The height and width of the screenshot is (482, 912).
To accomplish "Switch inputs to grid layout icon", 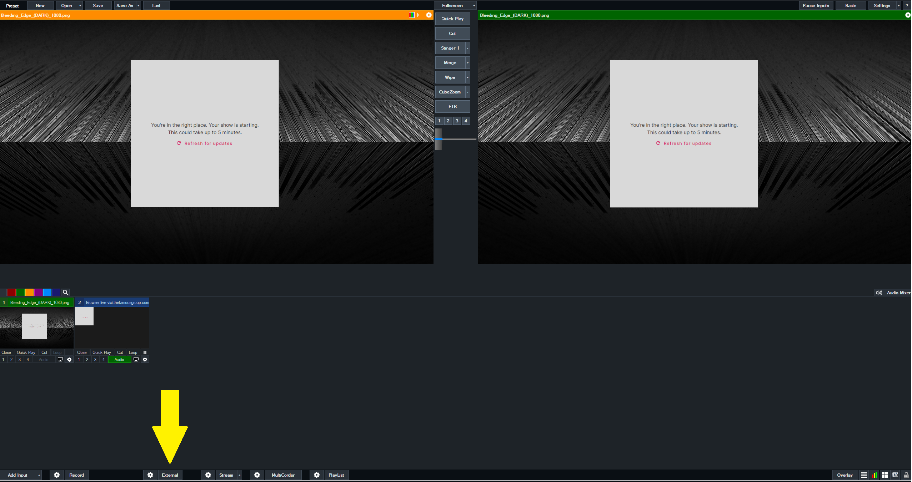I will (x=885, y=475).
